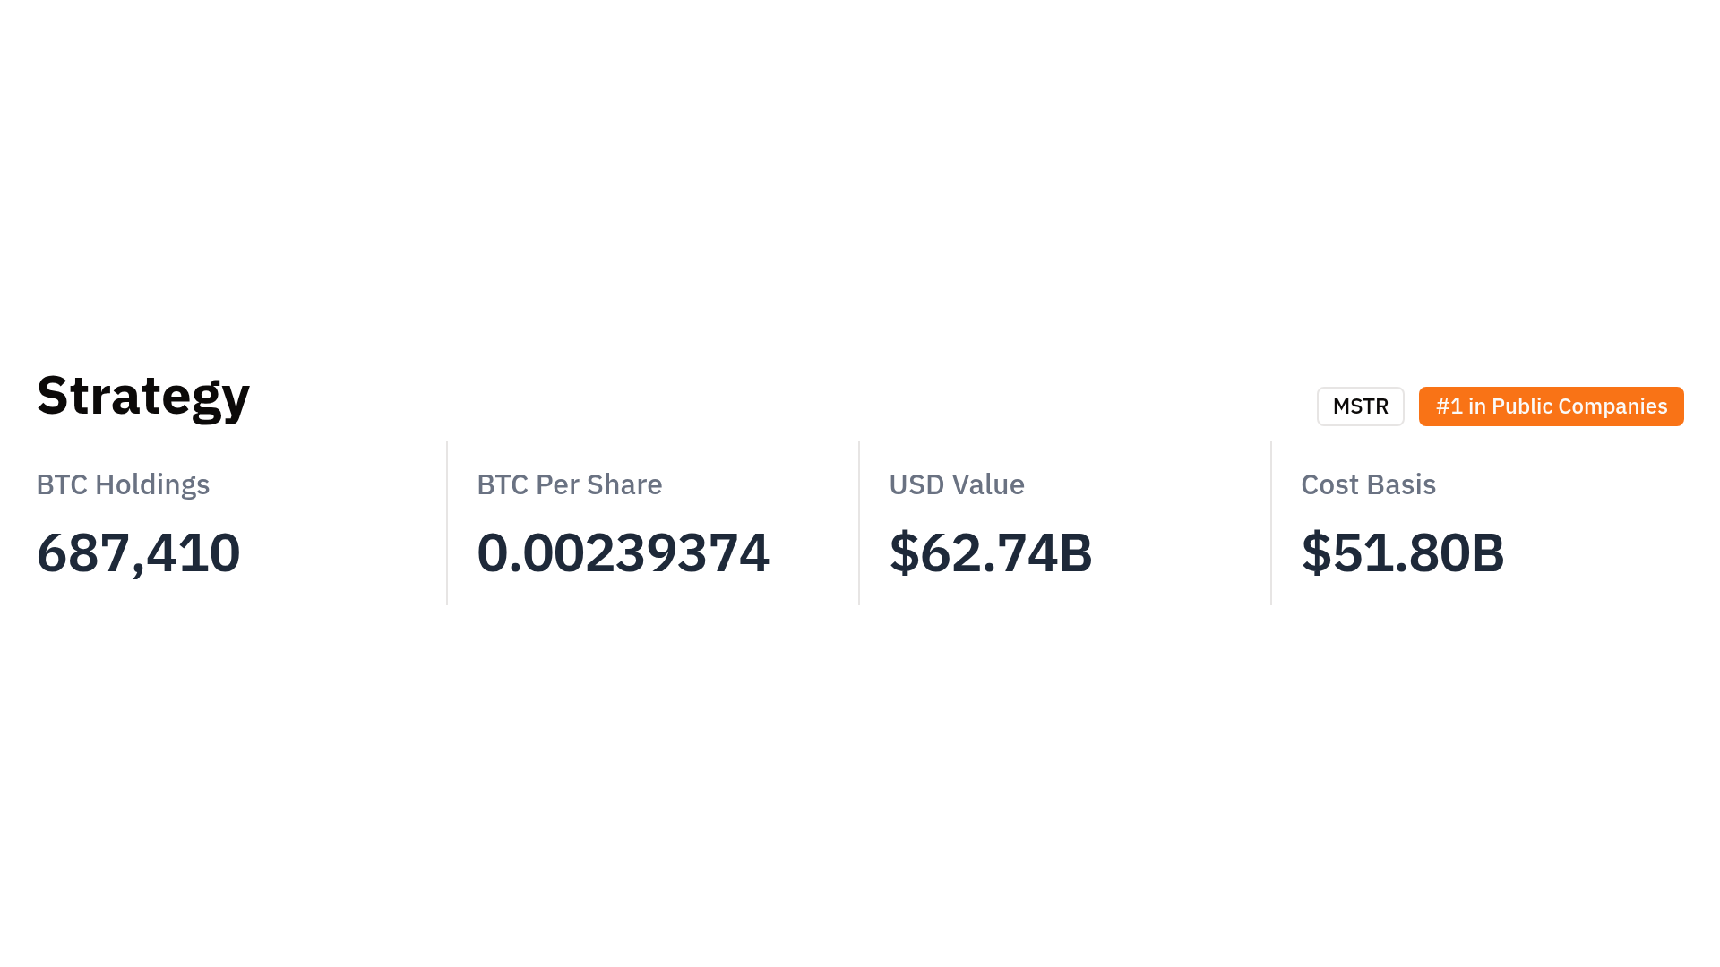Select the BTC Per Share label
Image resolution: width=1720 pixels, height=967 pixels.
(x=569, y=484)
